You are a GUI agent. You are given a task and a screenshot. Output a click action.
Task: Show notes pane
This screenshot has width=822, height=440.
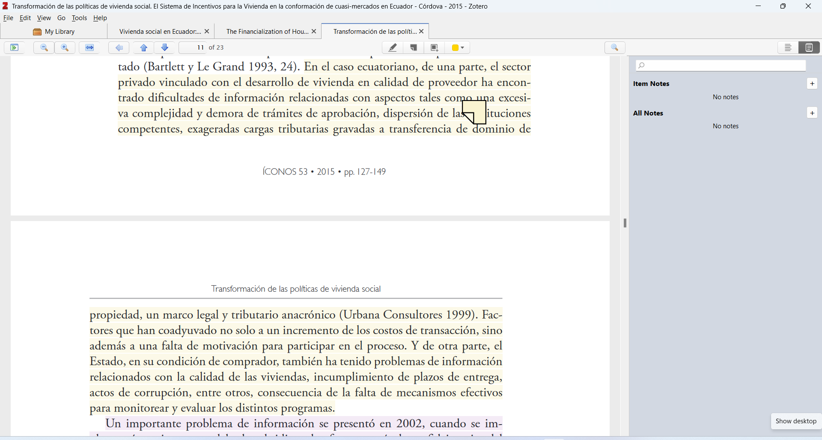tap(809, 47)
